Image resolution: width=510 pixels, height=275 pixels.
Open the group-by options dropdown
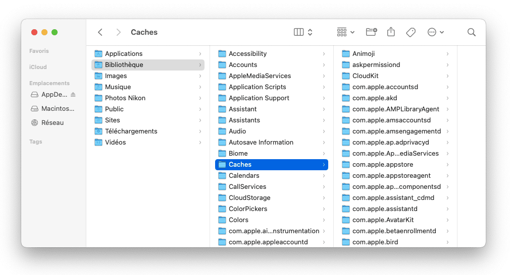pyautogui.click(x=345, y=32)
